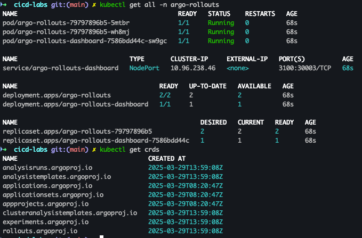Click deployment.apps/argo-rollouts-dashboard name

coord(76,104)
